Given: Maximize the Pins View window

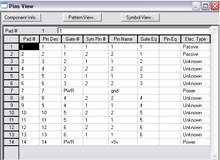Looking at the screenshot, I should (x=205, y=6).
